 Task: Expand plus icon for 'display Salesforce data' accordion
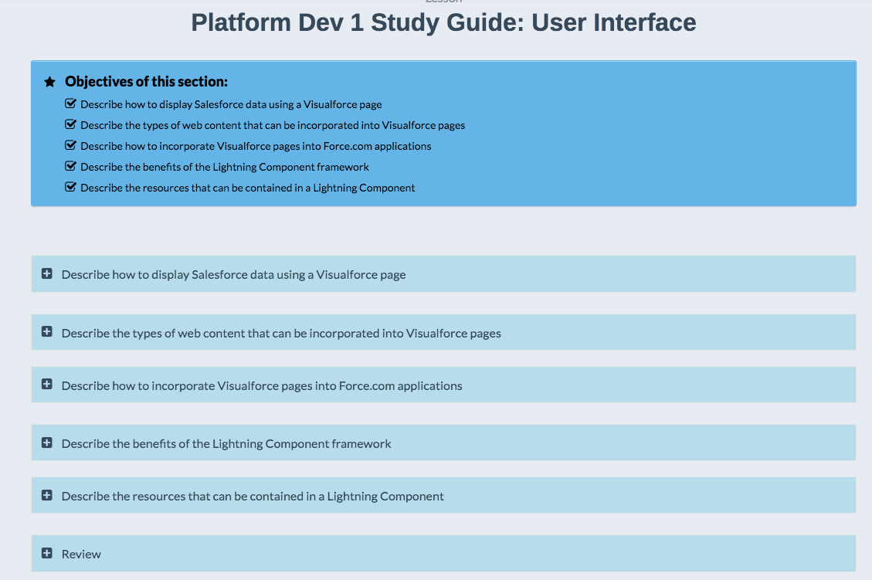coord(46,273)
